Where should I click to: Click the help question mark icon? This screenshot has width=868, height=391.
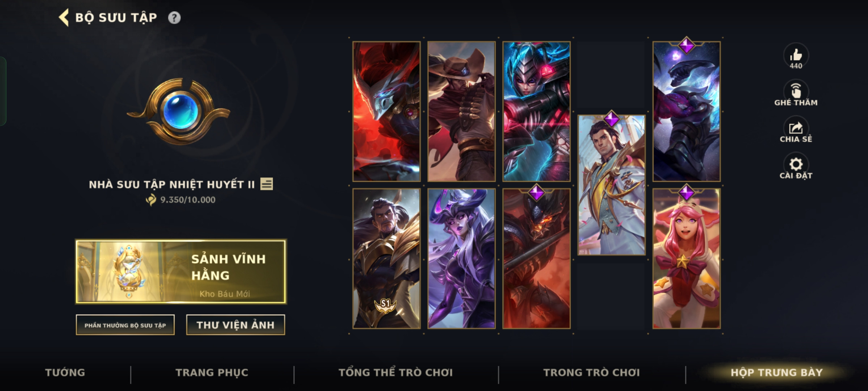click(x=174, y=18)
